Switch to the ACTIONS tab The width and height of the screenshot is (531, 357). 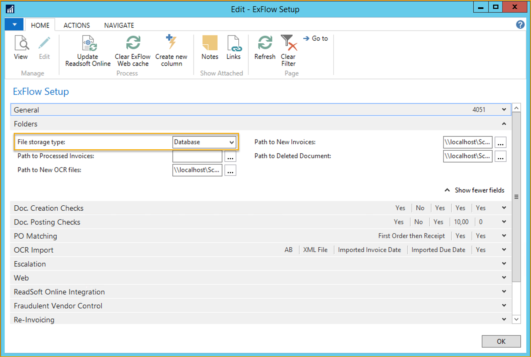coord(77,25)
